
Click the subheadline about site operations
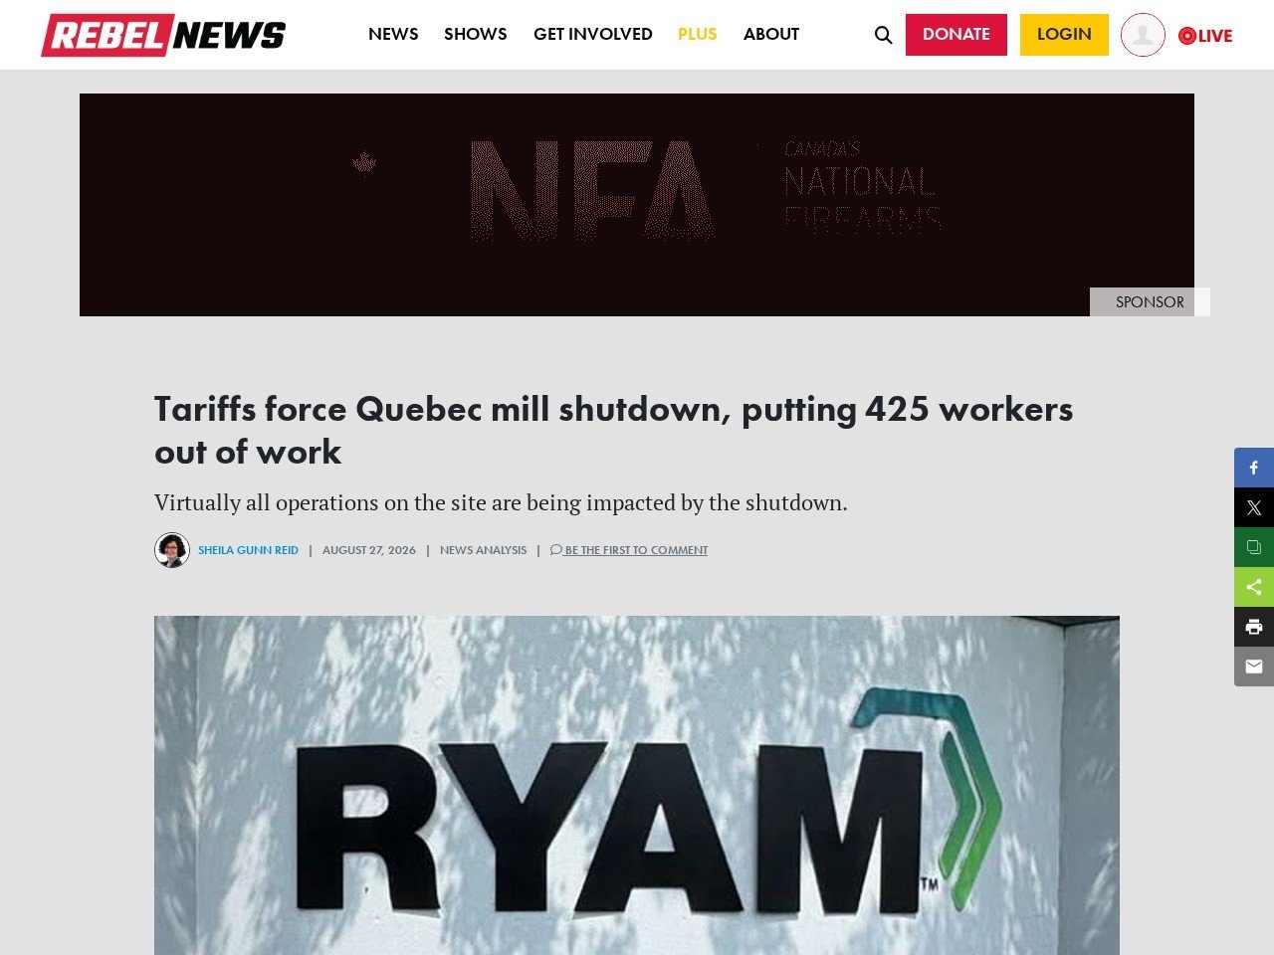[501, 502]
